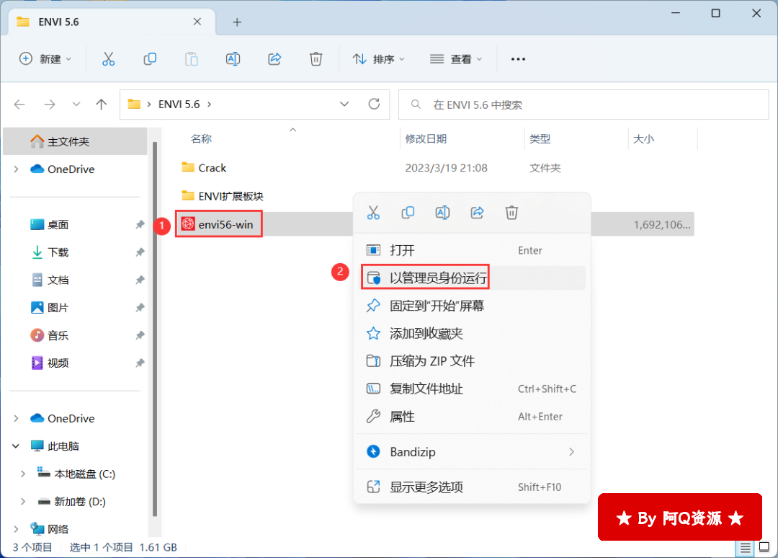Open the recent locations dropdown arrow
This screenshot has height=558, width=778.
[76, 105]
